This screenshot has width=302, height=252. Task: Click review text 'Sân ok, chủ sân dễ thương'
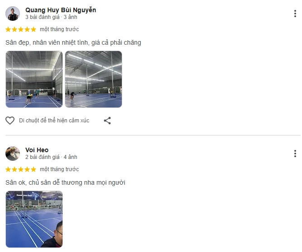pyautogui.click(x=44, y=182)
